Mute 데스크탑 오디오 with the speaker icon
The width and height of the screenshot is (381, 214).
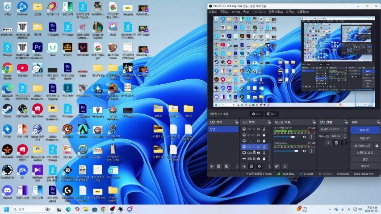coord(304,137)
